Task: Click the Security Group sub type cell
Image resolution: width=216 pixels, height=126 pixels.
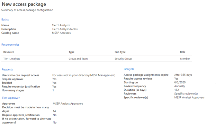Action: pyautogui.click(x=123, y=58)
